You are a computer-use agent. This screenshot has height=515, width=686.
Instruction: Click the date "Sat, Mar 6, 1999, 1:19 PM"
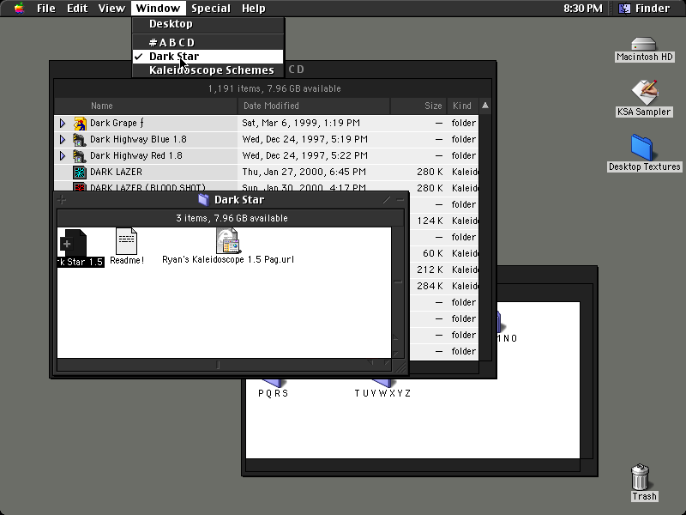coord(301,123)
